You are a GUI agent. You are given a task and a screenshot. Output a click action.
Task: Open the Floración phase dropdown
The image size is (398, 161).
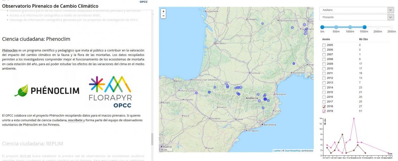click(356, 17)
